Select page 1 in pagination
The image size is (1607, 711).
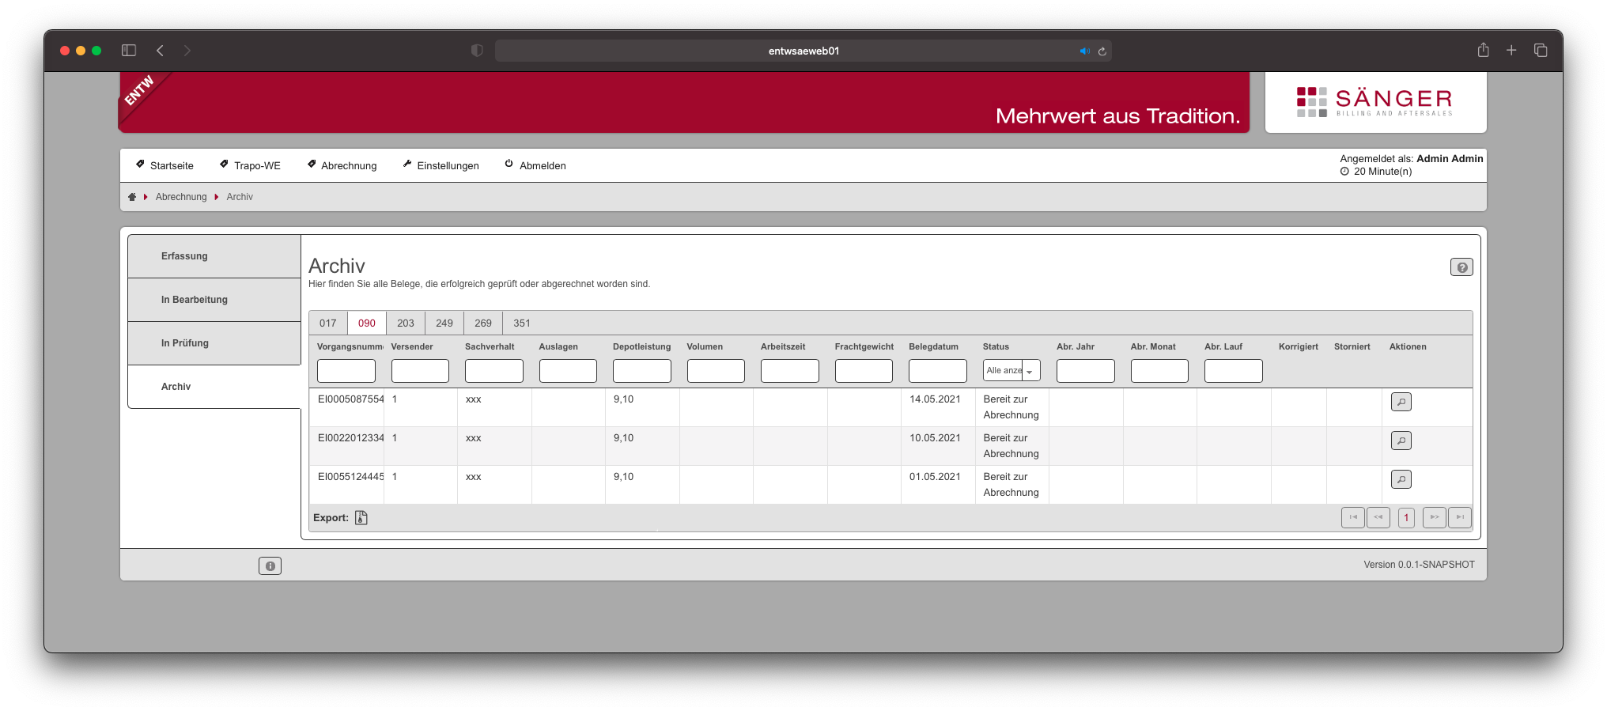pyautogui.click(x=1406, y=517)
